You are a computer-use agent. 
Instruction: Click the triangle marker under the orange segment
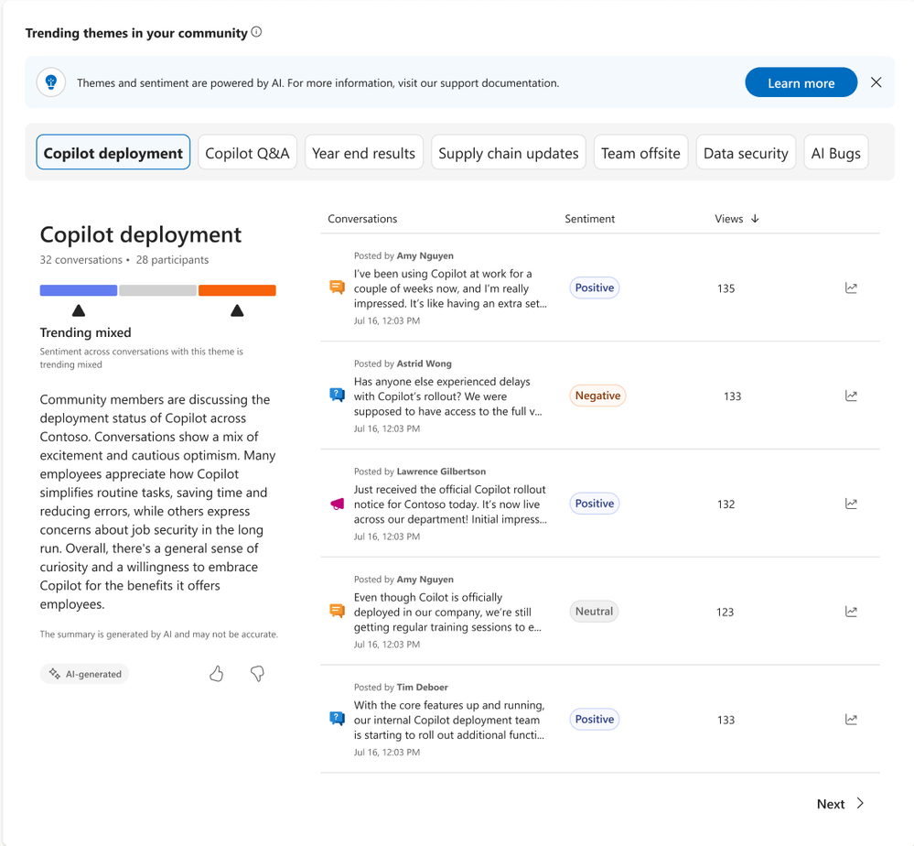pyautogui.click(x=237, y=310)
